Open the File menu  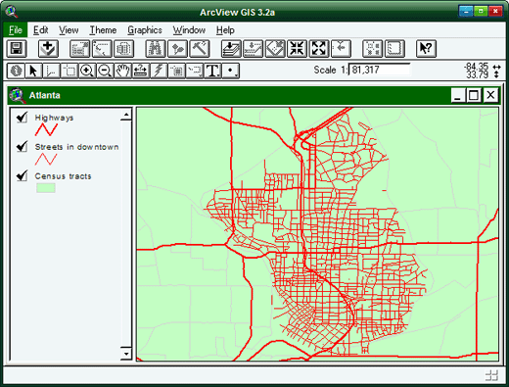click(x=16, y=30)
